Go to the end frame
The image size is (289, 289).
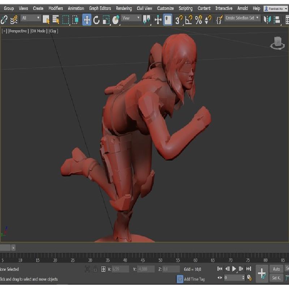pyautogui.click(x=249, y=269)
